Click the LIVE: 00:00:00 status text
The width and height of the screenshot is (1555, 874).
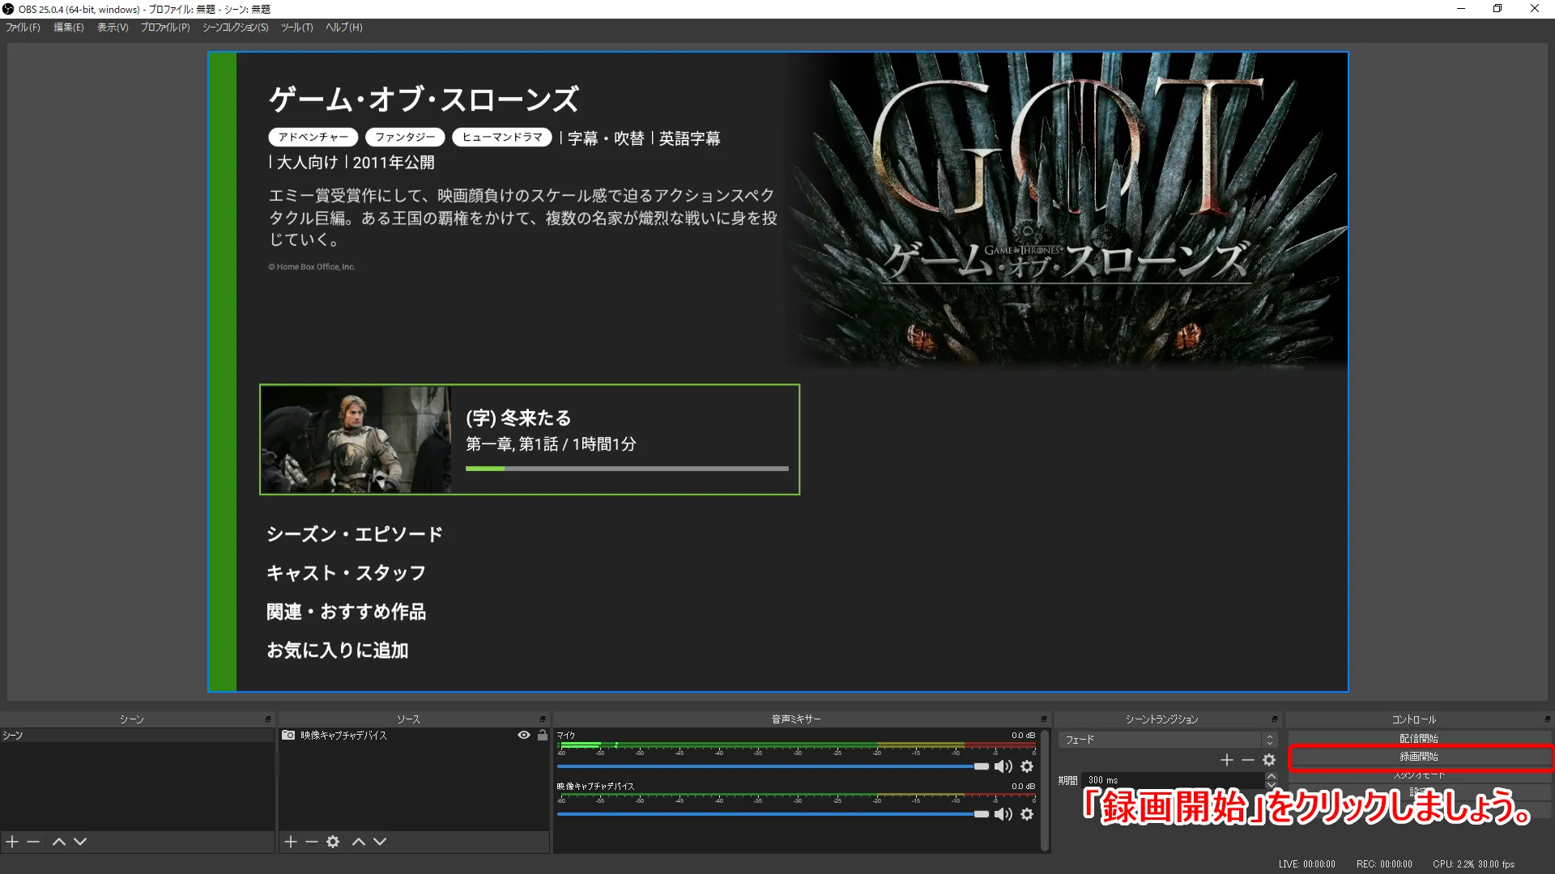[1307, 864]
